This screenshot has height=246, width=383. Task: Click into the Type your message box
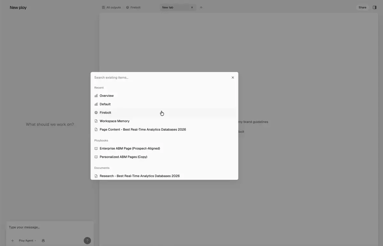[50, 227]
